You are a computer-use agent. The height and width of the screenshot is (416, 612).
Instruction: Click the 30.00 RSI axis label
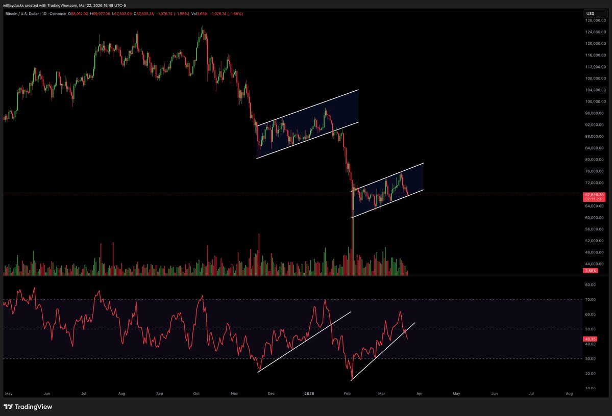coord(591,359)
